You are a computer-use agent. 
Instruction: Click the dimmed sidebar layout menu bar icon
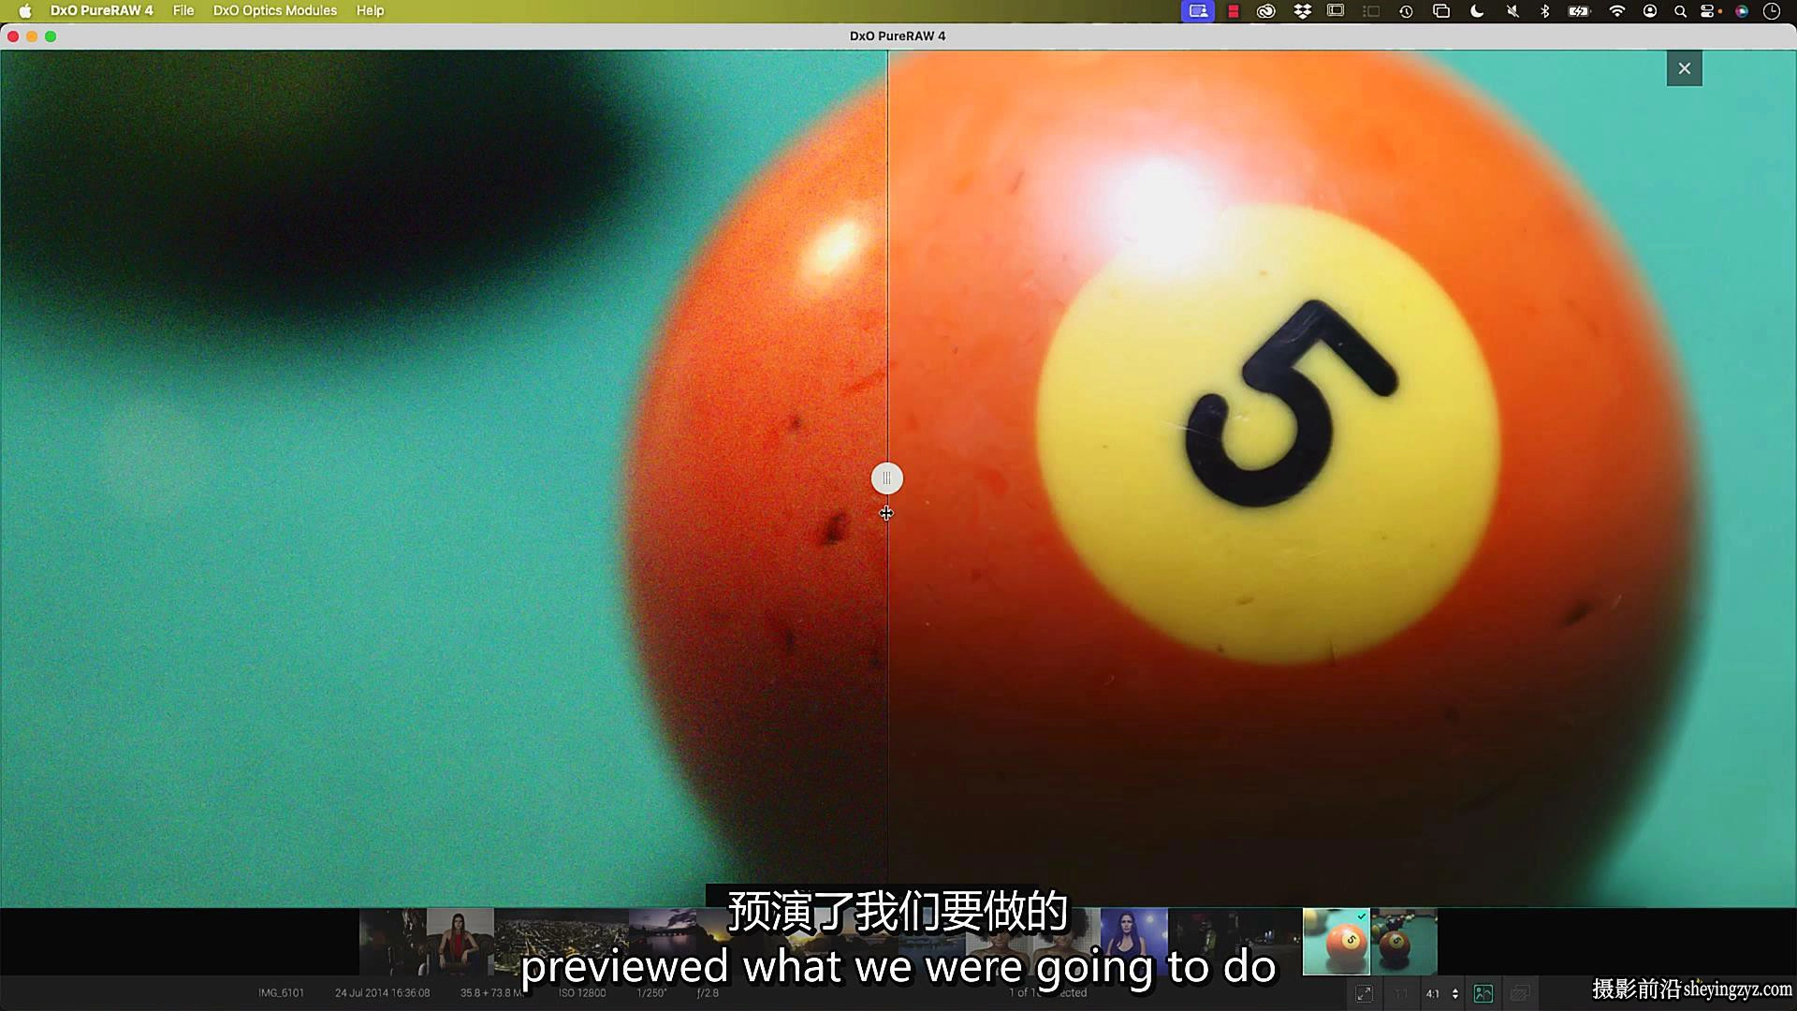click(x=1371, y=11)
